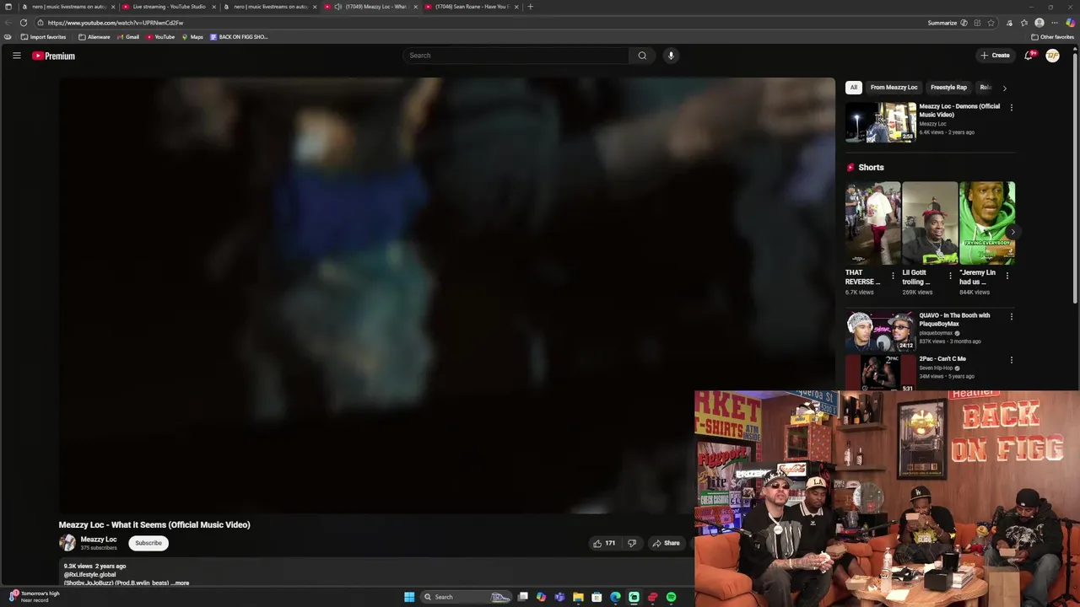Expand video description with ...more
The width and height of the screenshot is (1080, 607).
[181, 583]
